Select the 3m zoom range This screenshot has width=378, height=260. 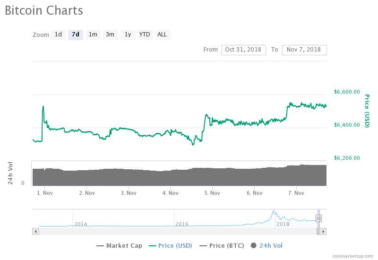coord(110,35)
